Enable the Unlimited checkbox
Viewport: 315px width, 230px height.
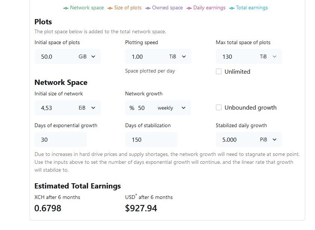(x=219, y=71)
